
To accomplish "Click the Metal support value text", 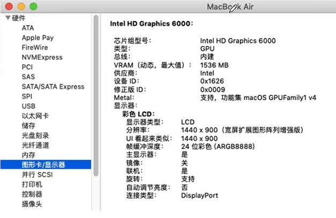I will pos(258,98).
